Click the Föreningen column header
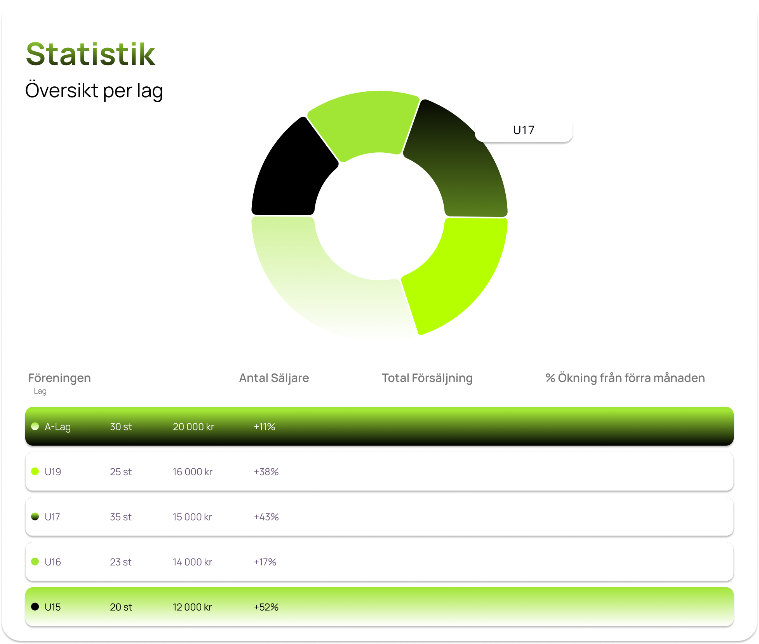The height and width of the screenshot is (644, 759). [59, 378]
